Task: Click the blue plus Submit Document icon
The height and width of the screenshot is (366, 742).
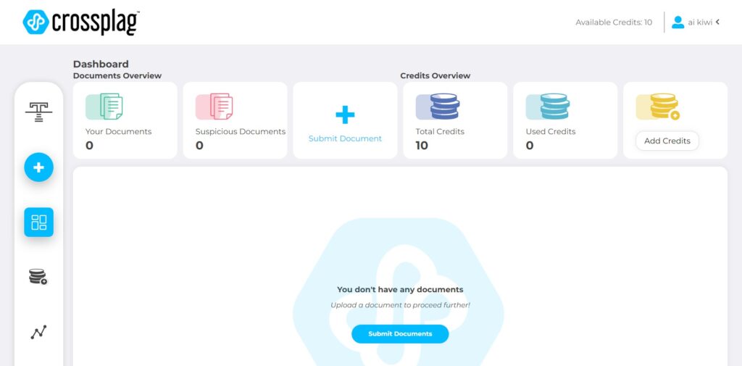Action: pyautogui.click(x=345, y=115)
